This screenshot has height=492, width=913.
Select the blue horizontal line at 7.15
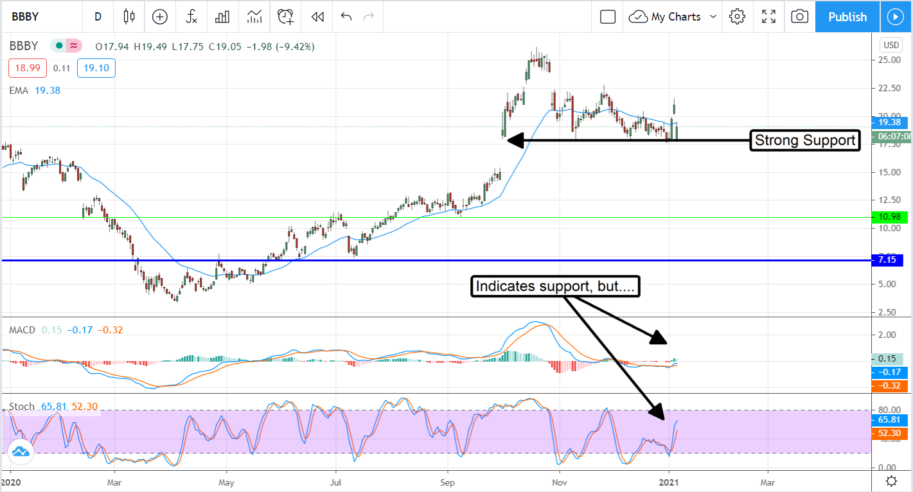tap(437, 260)
